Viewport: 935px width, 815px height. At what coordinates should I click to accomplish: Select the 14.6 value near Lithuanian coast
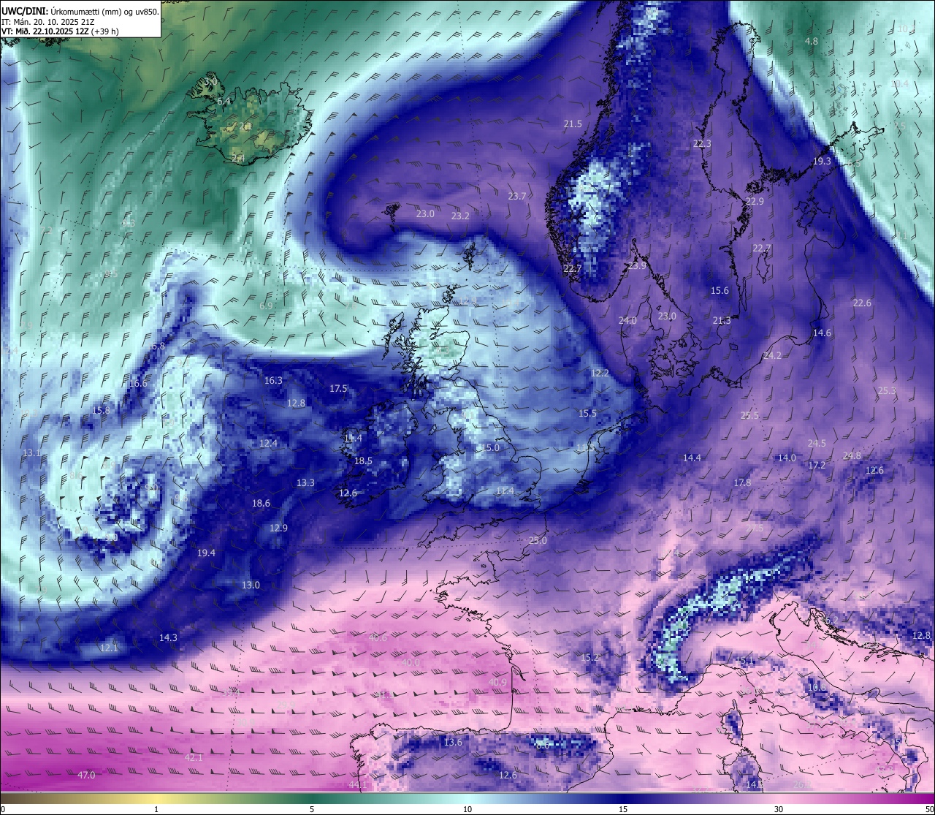822,333
